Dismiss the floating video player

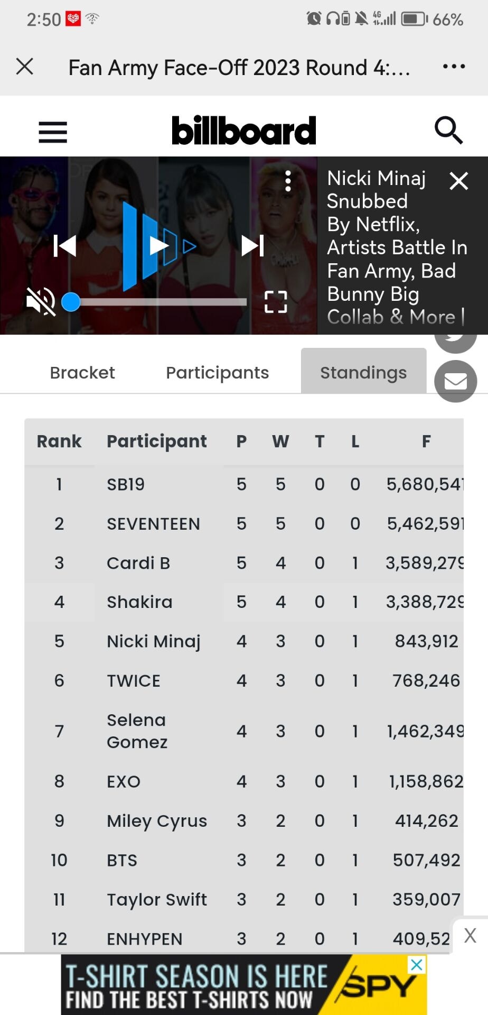click(458, 181)
